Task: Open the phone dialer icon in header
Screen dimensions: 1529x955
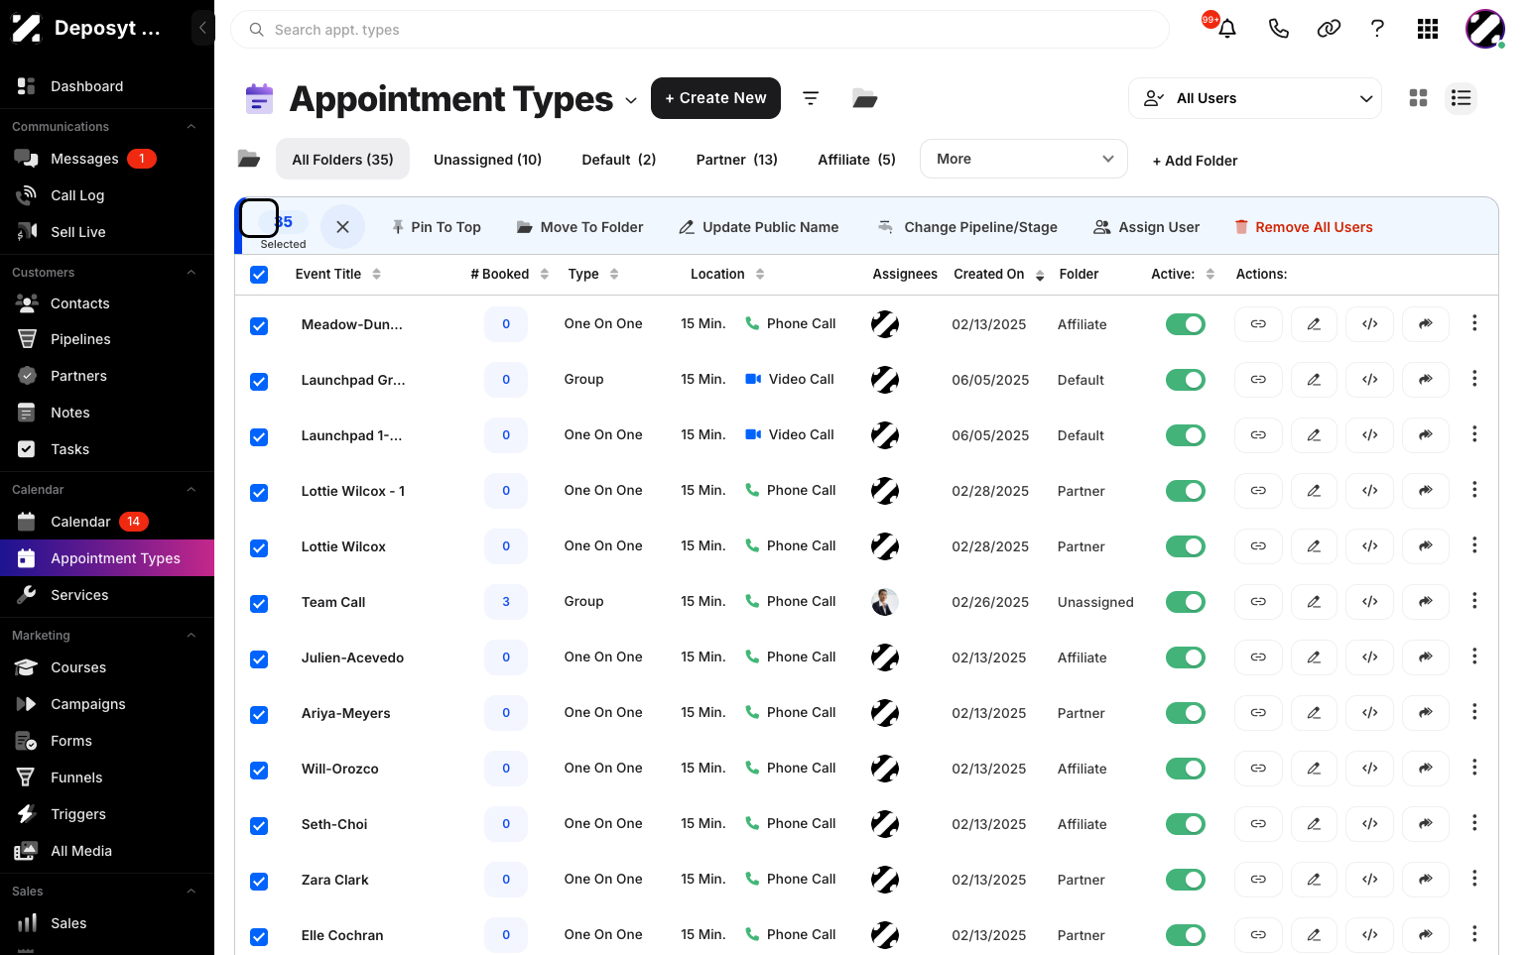Action: coord(1279,29)
